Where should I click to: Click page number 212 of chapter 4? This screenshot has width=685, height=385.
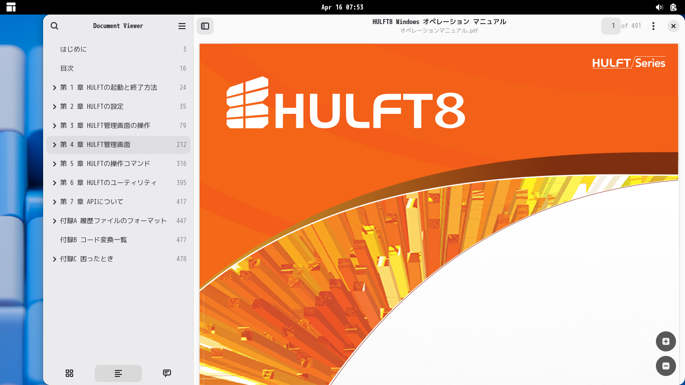(182, 144)
